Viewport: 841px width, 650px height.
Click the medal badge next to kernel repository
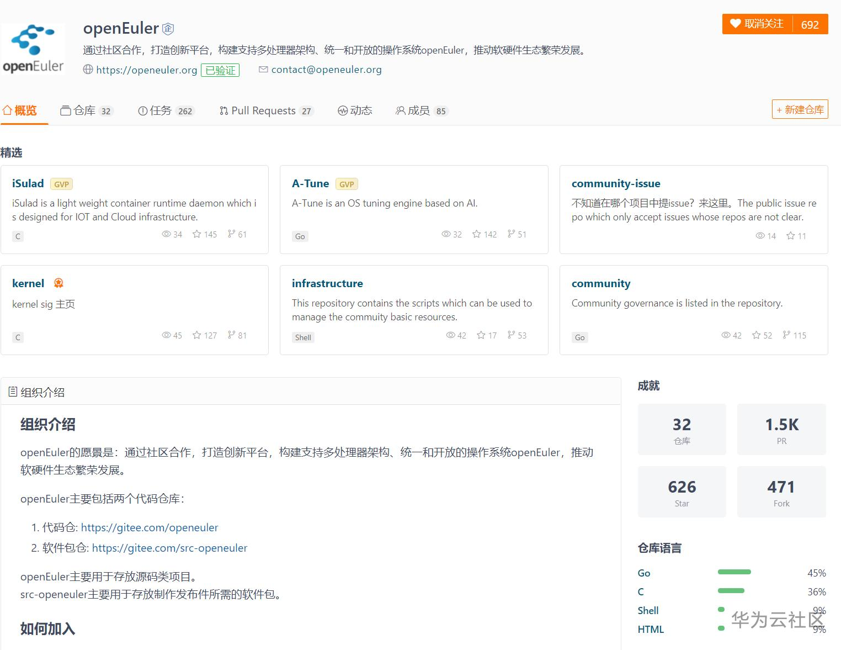pos(58,283)
